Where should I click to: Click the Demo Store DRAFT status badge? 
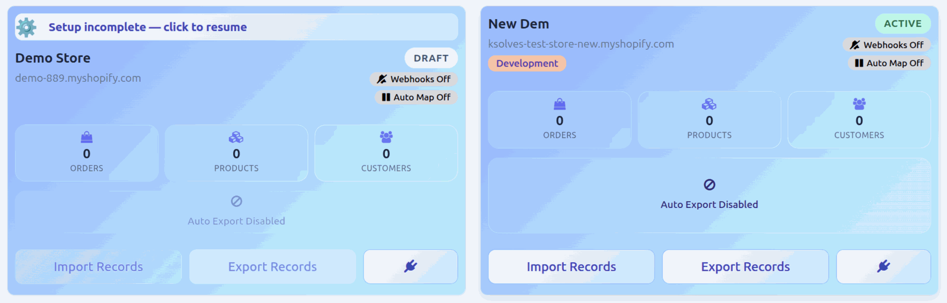pyautogui.click(x=431, y=58)
